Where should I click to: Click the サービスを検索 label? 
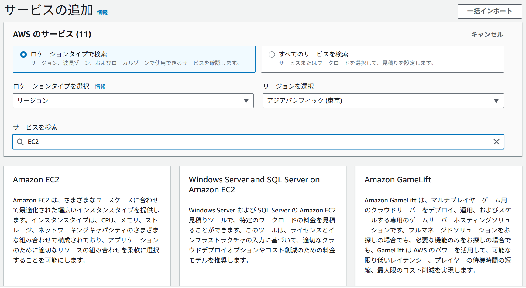click(35, 127)
